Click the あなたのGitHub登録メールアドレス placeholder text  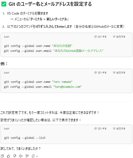[x=78, y=51]
